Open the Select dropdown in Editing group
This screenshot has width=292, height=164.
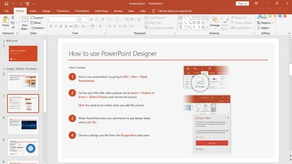tap(264, 28)
